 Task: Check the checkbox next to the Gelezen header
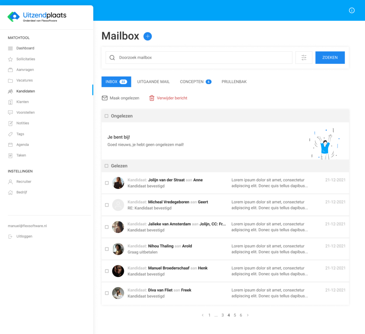point(106,166)
